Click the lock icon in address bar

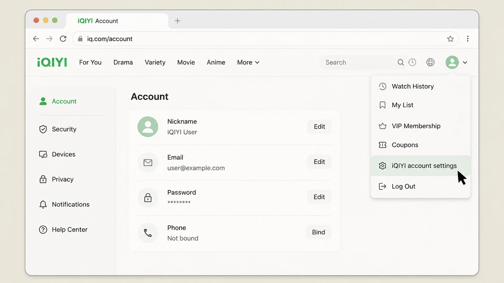[80, 39]
